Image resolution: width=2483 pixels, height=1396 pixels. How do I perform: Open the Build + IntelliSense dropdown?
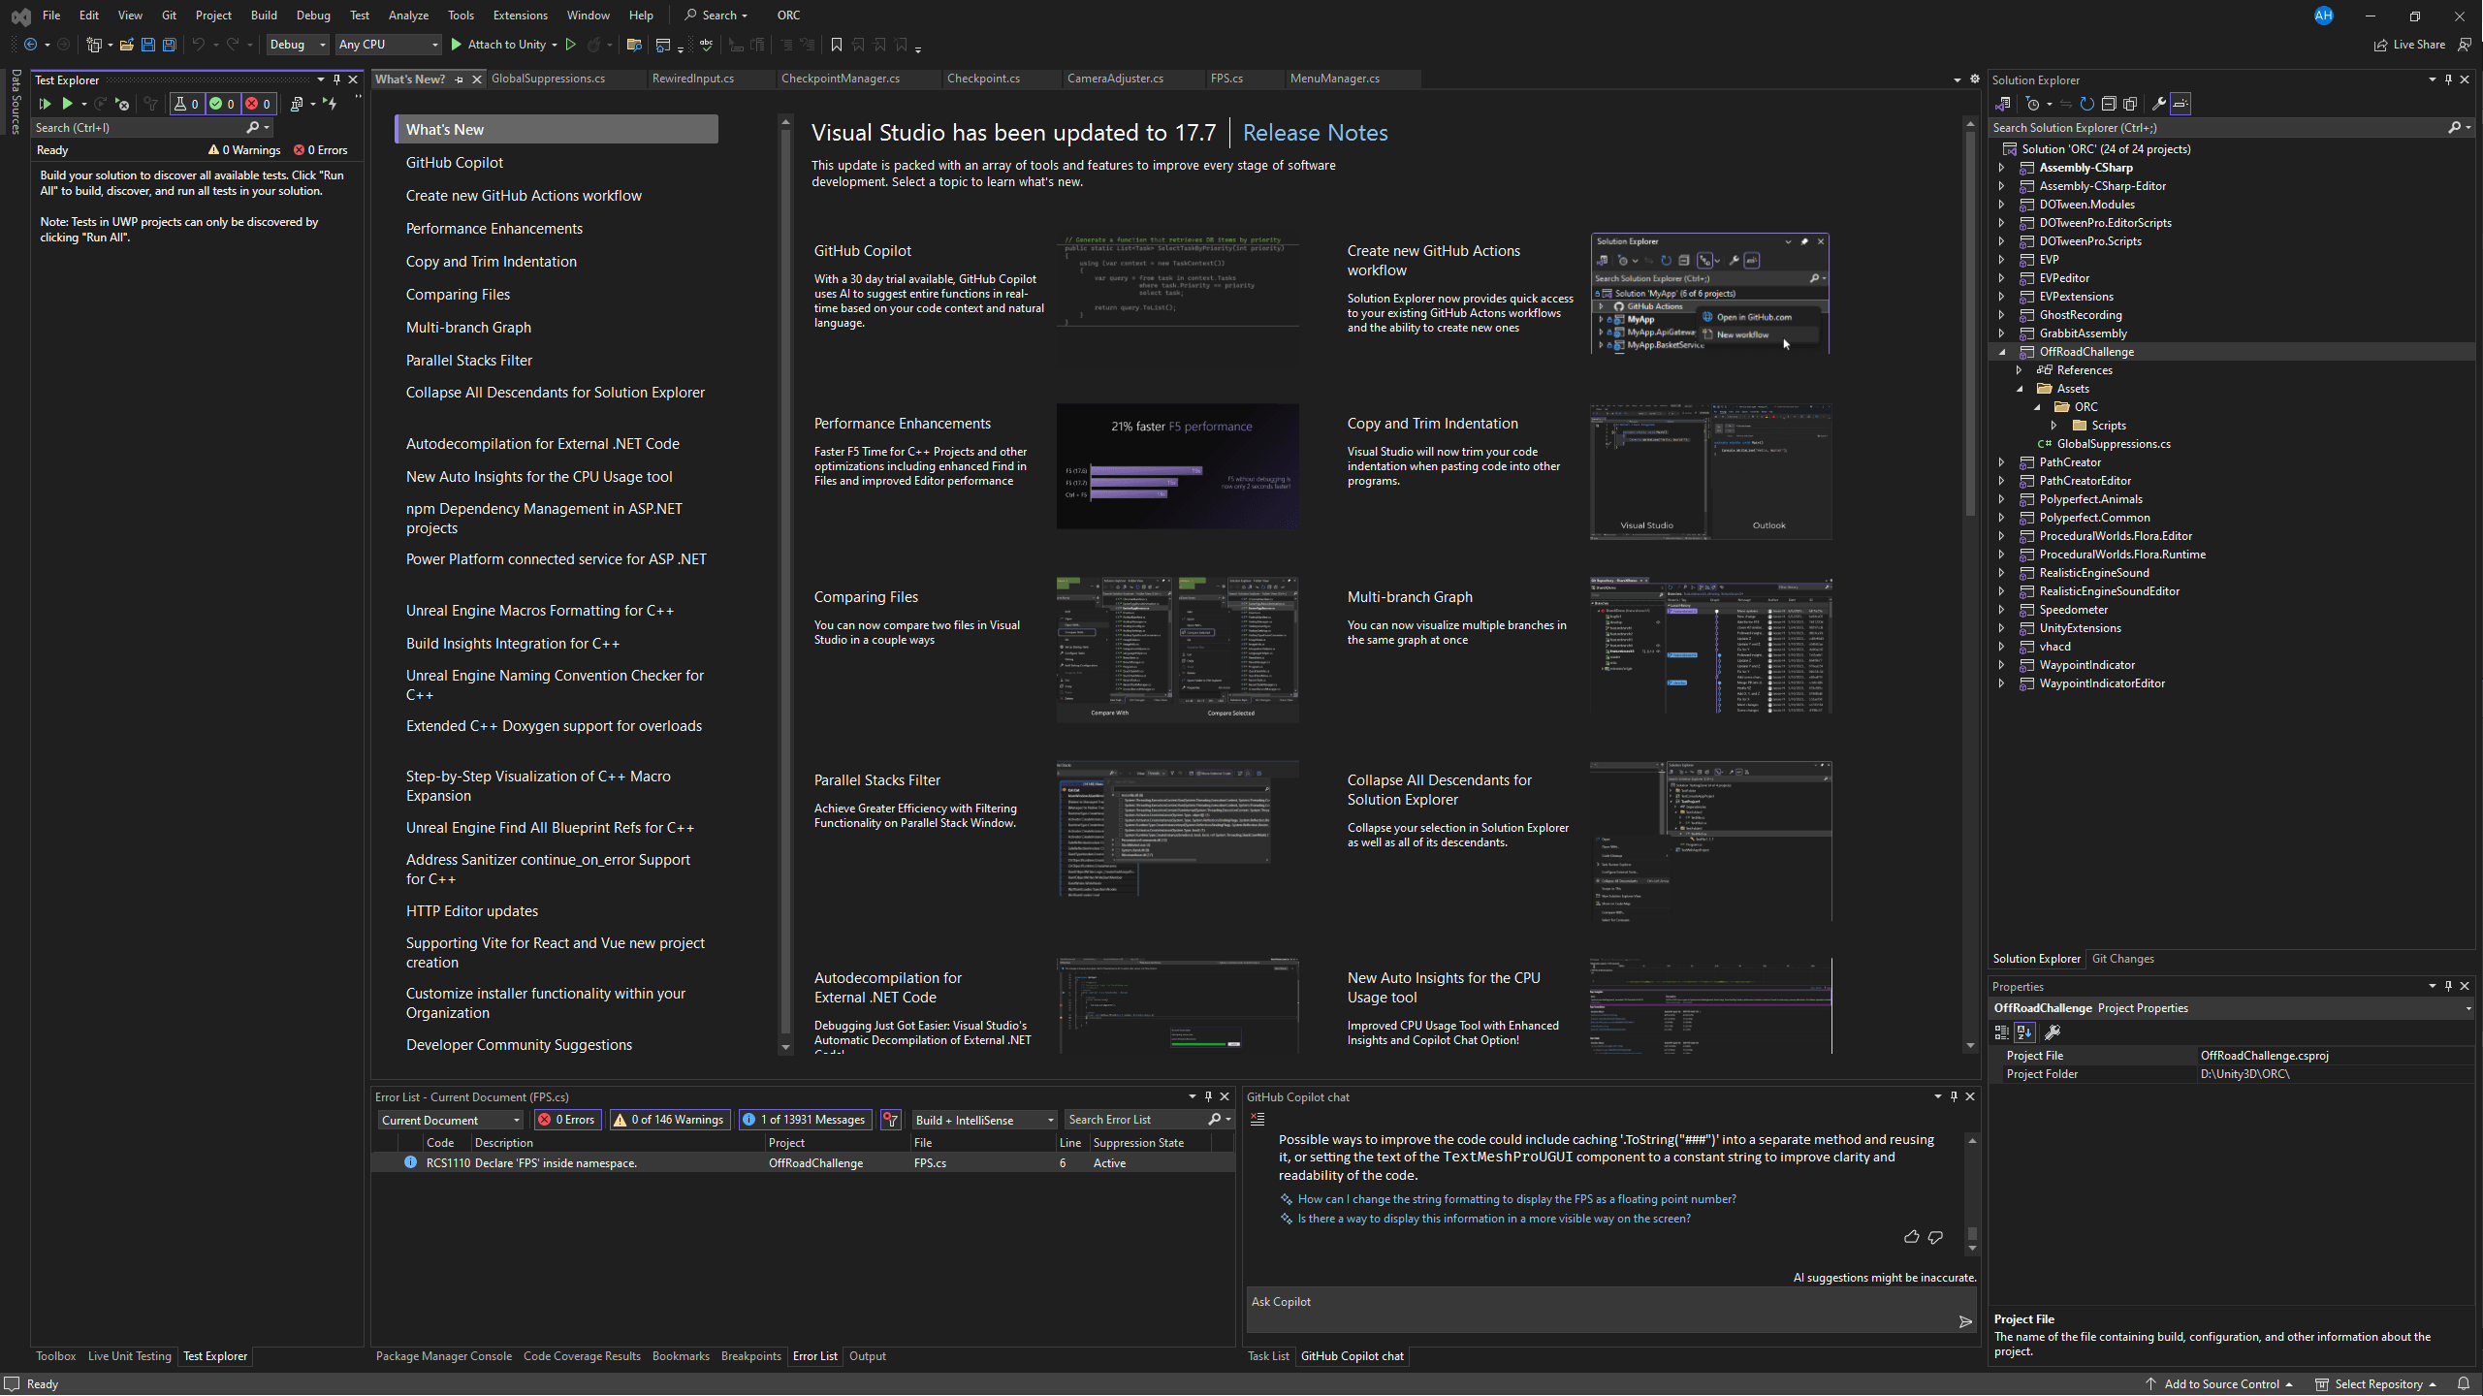pyautogui.click(x=984, y=1120)
